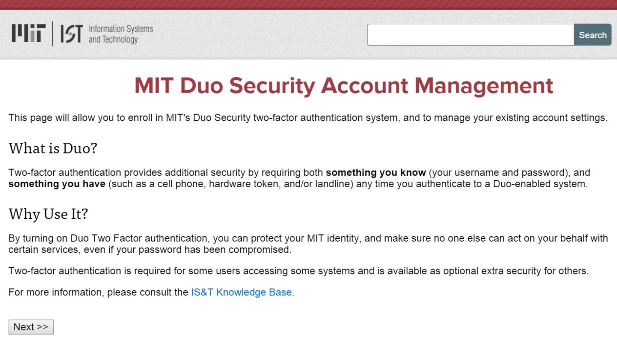Proceed with the Next >> button
The image size is (617, 345).
coord(31,327)
